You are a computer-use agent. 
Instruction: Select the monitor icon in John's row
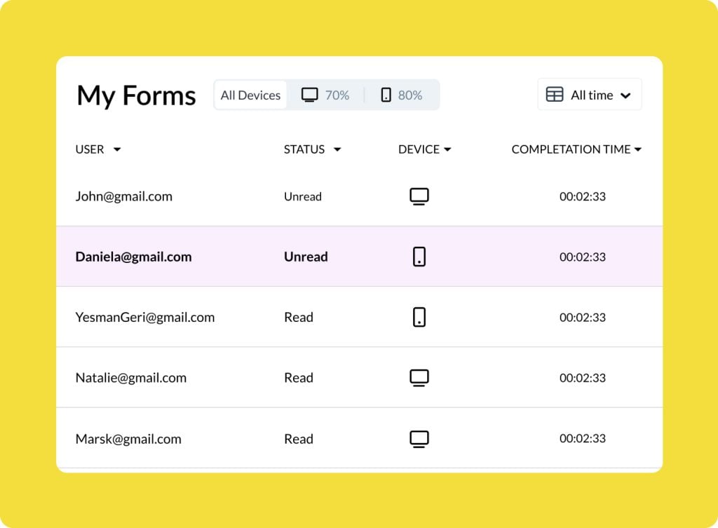419,196
